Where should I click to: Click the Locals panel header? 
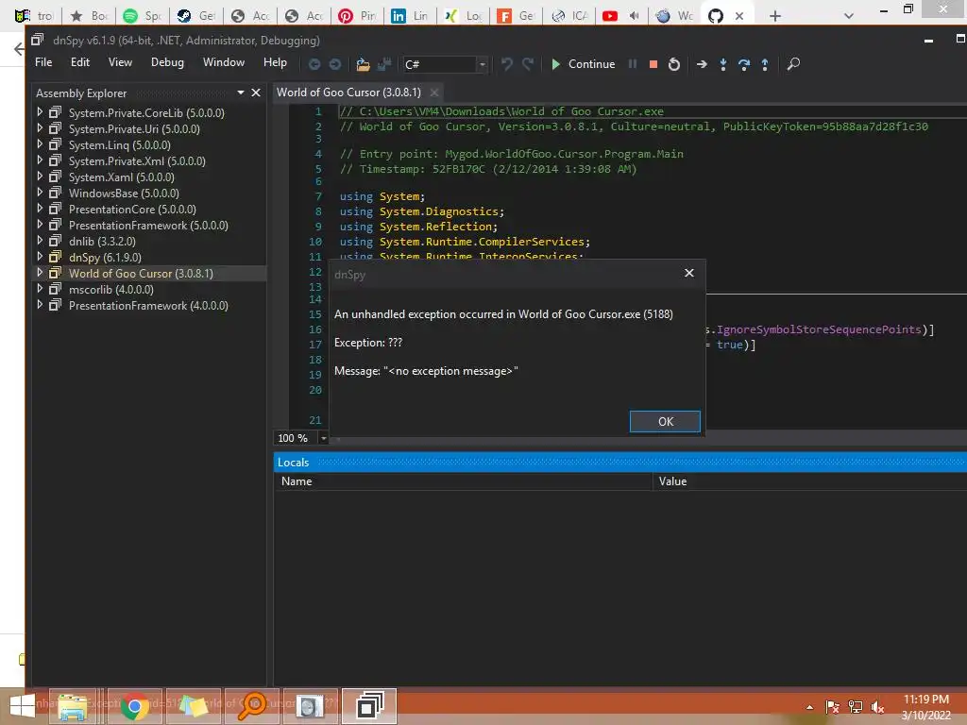coord(619,463)
